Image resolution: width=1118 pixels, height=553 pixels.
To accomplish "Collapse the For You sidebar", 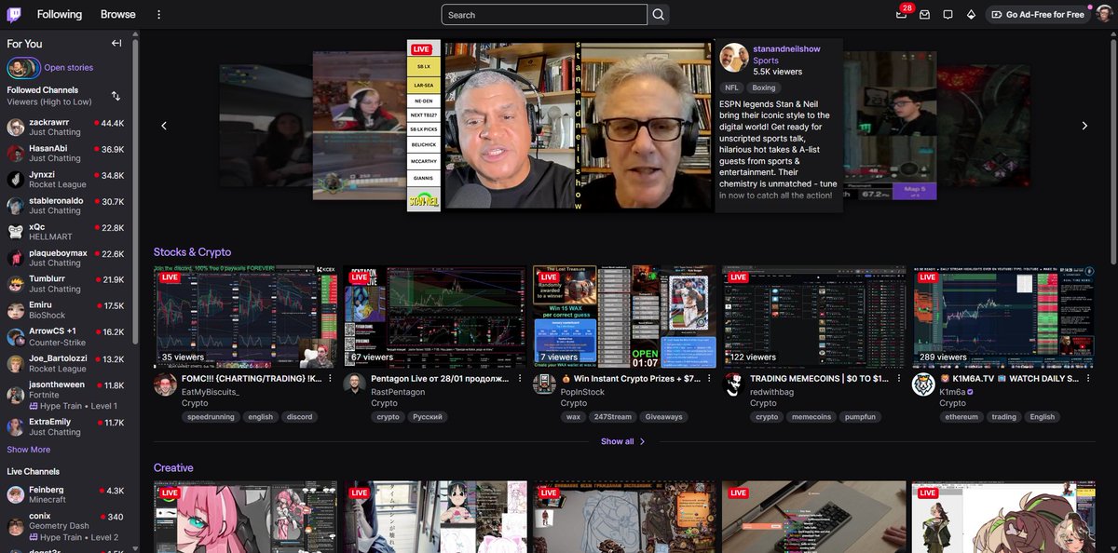I will click(116, 42).
